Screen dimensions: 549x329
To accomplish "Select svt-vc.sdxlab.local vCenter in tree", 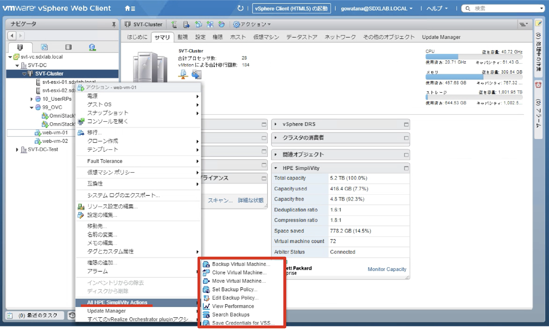I will [x=42, y=57].
